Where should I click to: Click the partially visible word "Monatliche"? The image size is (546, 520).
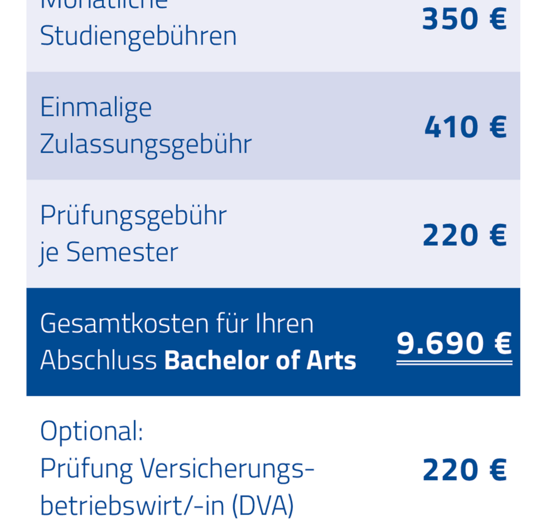pyautogui.click(x=103, y=5)
